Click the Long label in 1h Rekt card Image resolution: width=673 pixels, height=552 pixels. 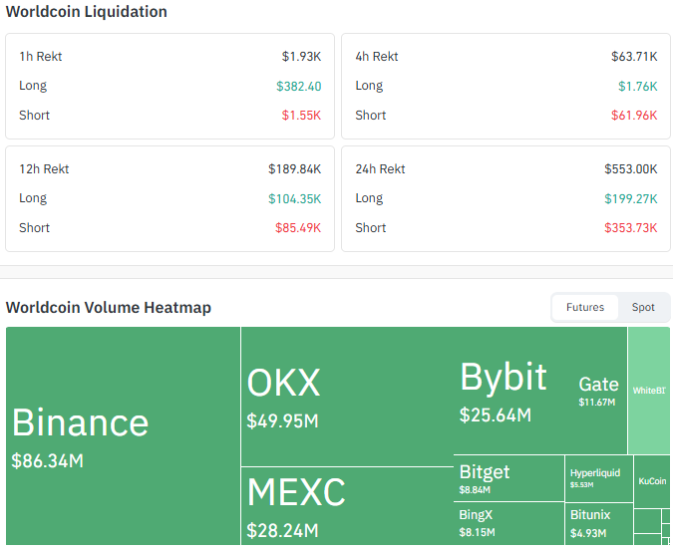click(x=33, y=86)
